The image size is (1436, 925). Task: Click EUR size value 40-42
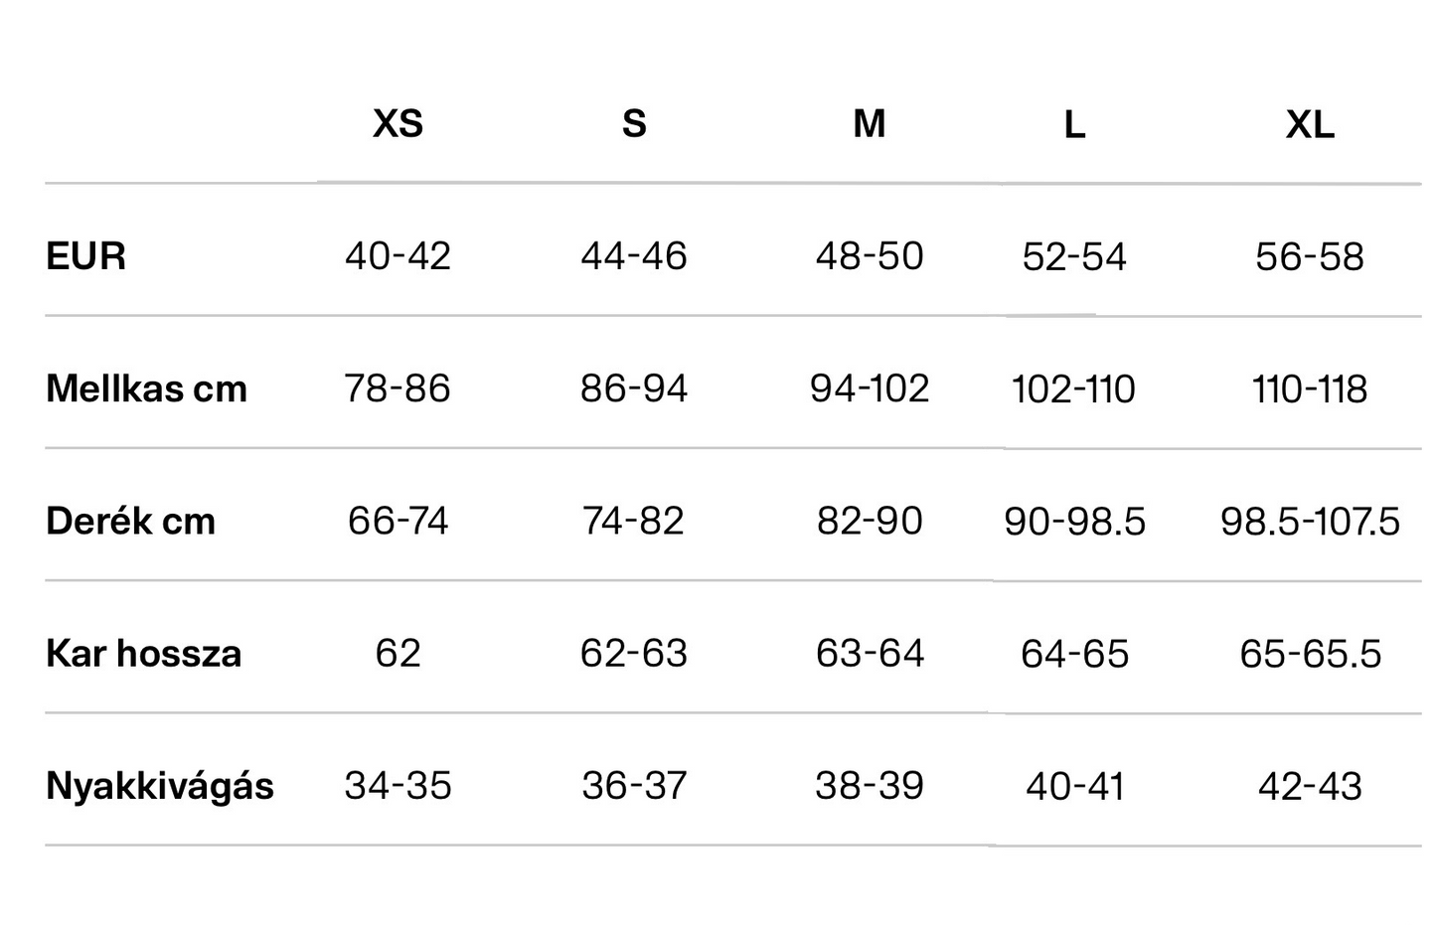398,256
